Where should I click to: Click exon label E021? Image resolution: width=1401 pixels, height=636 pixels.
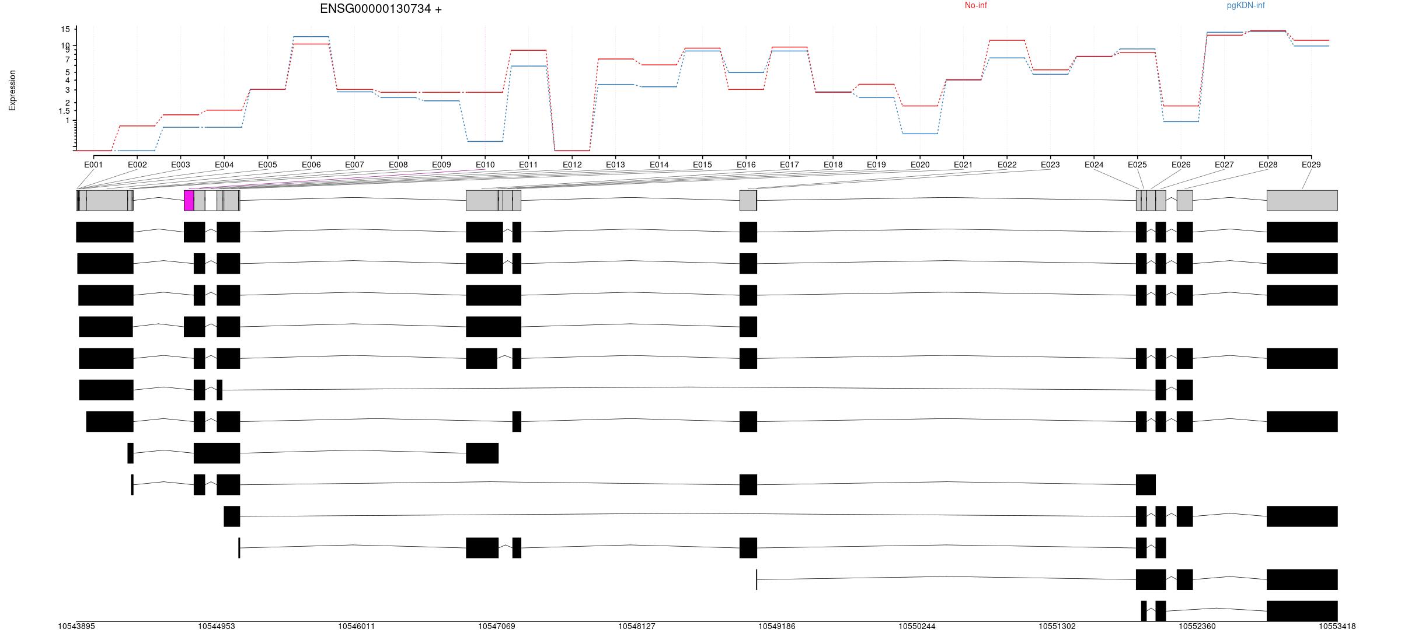963,165
